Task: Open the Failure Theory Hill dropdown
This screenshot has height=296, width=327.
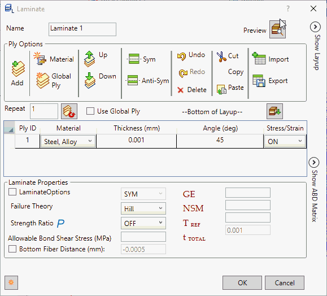Action: tap(143, 208)
